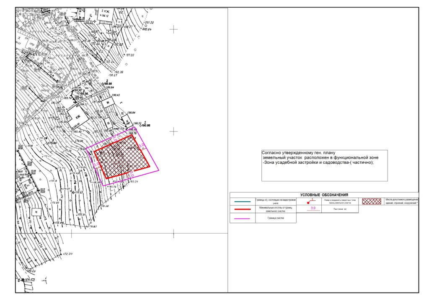Click the building labeled Ж on map
This screenshot has width=429, height=303.
pyautogui.click(x=108, y=103)
